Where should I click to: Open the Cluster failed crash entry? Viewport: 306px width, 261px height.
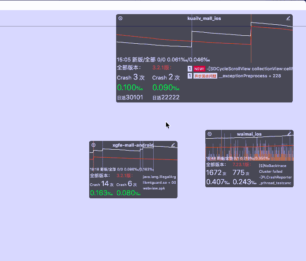click(271, 171)
